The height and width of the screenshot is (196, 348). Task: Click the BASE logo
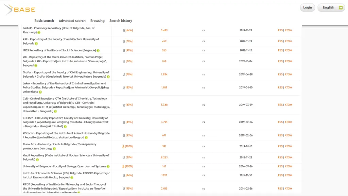19,9
